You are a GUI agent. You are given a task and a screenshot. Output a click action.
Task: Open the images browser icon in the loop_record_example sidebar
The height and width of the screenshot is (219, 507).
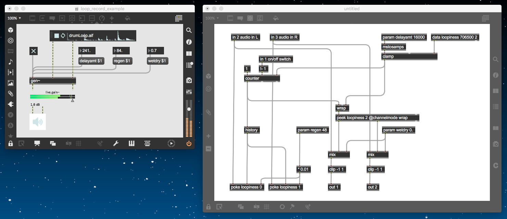coord(11,83)
